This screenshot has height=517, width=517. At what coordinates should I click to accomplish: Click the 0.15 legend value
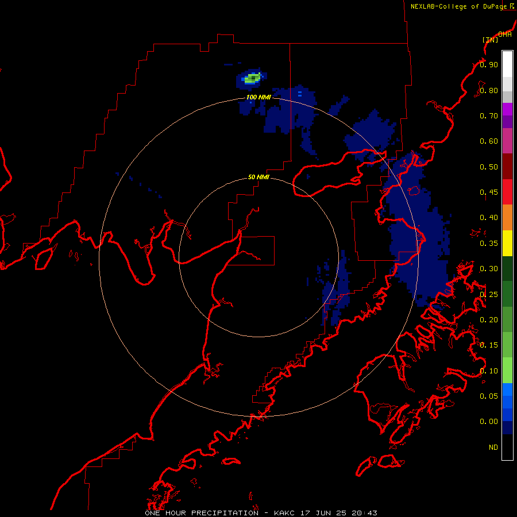pyautogui.click(x=489, y=345)
